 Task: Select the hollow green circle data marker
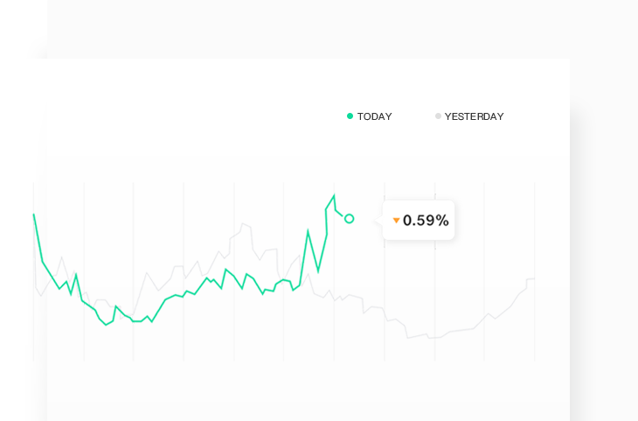[349, 219]
